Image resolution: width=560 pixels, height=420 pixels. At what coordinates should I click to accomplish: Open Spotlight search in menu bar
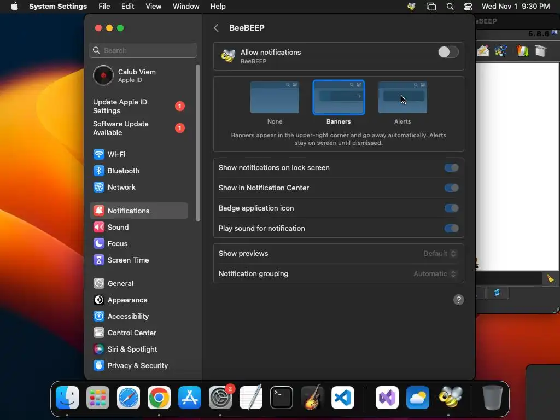[450, 7]
